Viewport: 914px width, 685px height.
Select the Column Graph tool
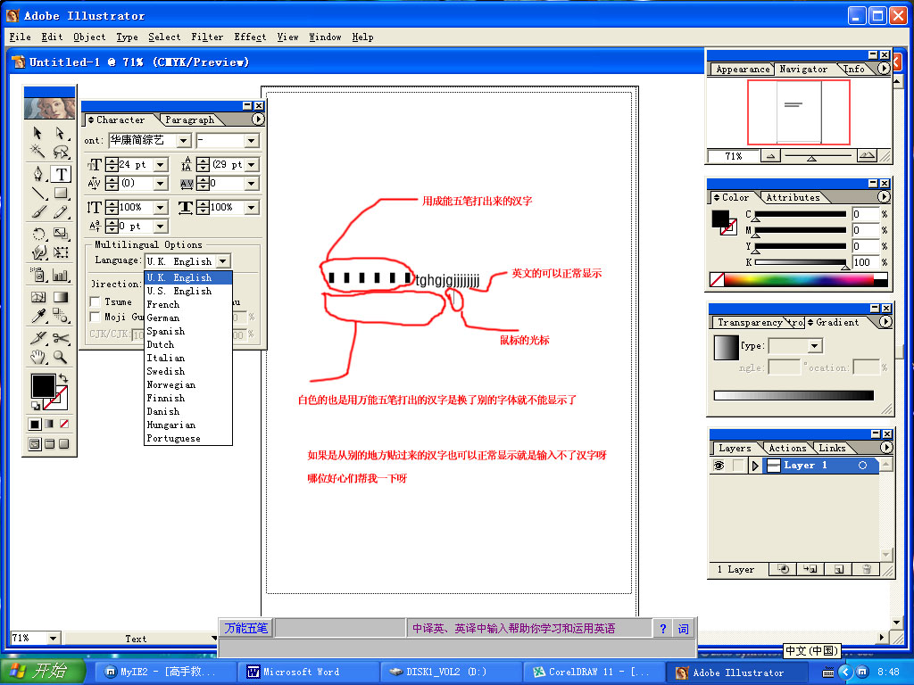point(61,275)
